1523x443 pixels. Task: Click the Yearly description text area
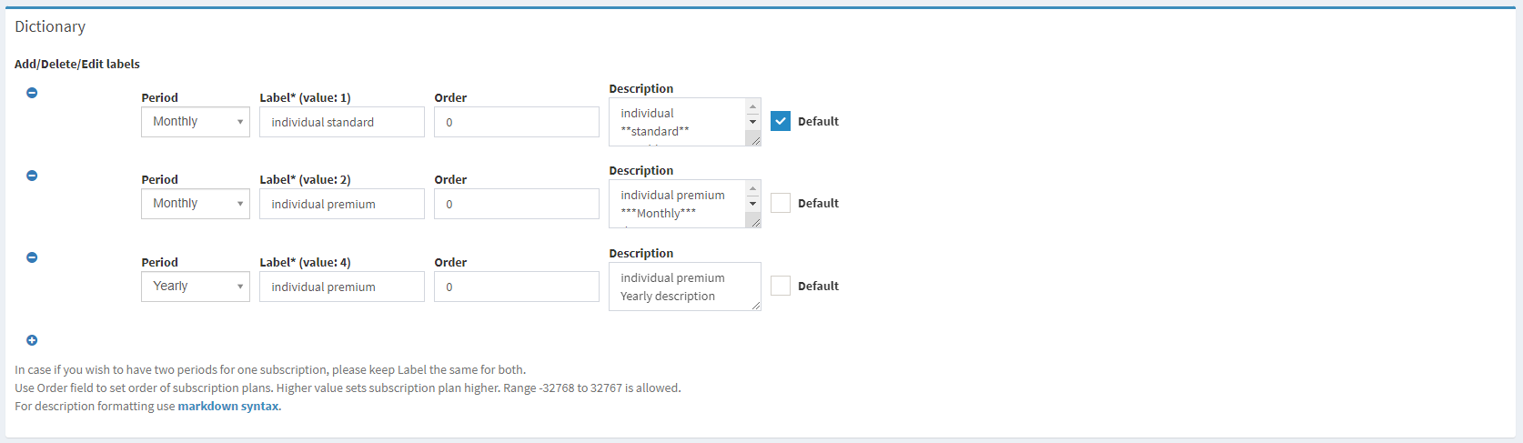tap(684, 287)
